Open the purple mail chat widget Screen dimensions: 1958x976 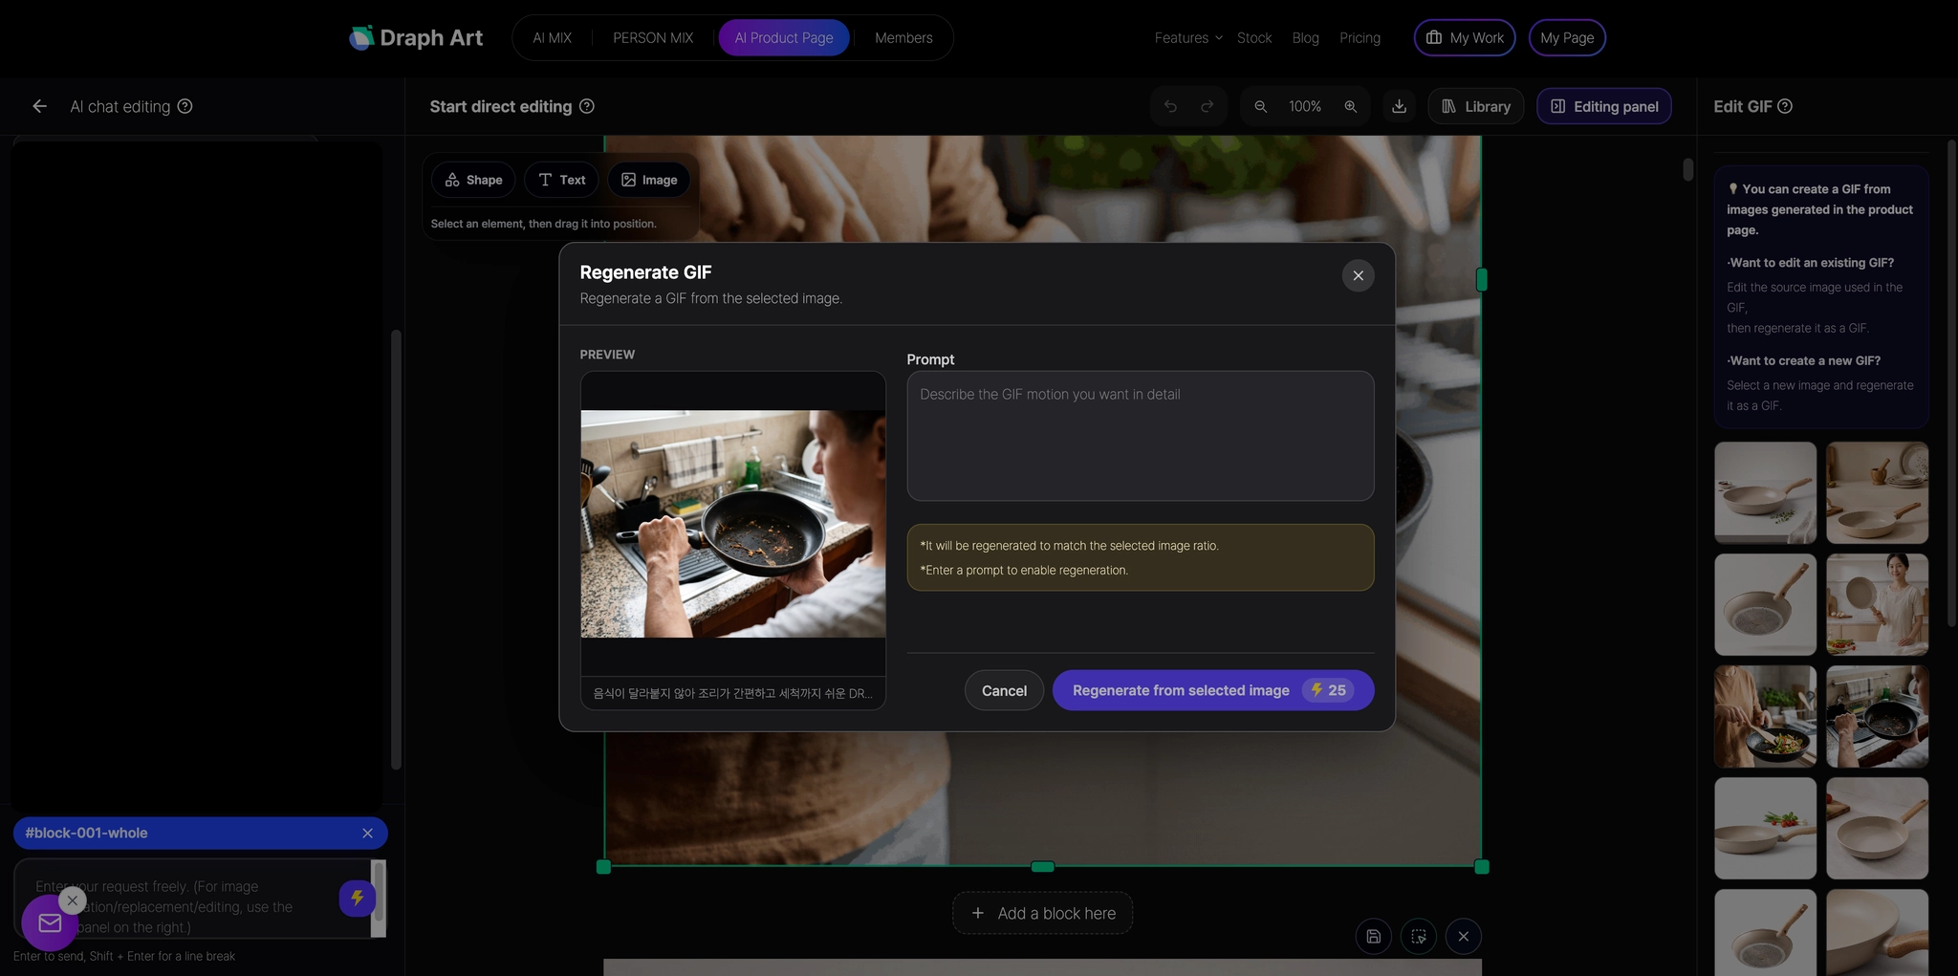50,922
